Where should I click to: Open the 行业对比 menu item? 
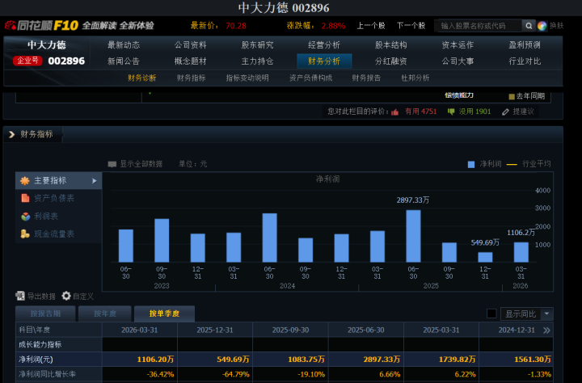pos(525,61)
